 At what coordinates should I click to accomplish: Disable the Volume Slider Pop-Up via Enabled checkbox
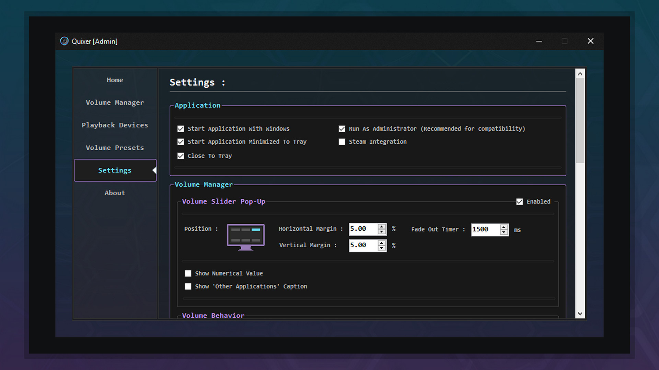click(x=520, y=202)
